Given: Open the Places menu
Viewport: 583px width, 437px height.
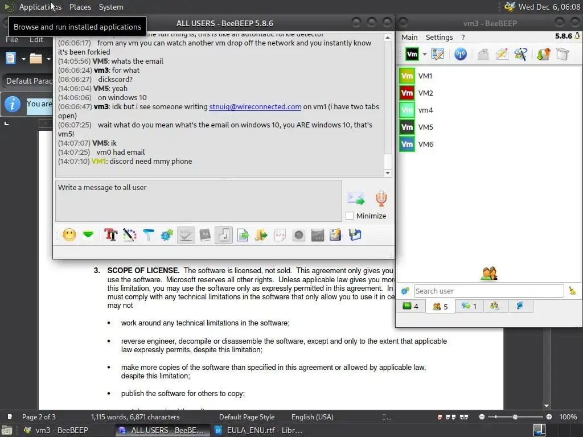Looking at the screenshot, I should click(x=80, y=7).
